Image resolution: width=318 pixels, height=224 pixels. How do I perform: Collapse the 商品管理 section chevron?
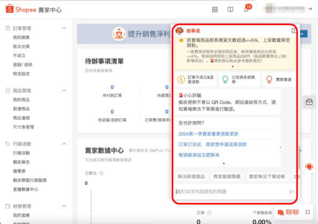(x=64, y=90)
